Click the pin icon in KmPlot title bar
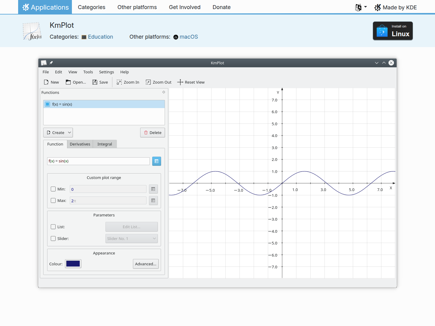 (51, 63)
